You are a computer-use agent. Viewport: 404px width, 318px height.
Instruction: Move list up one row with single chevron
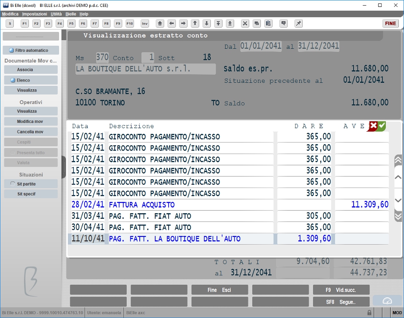[x=398, y=177]
